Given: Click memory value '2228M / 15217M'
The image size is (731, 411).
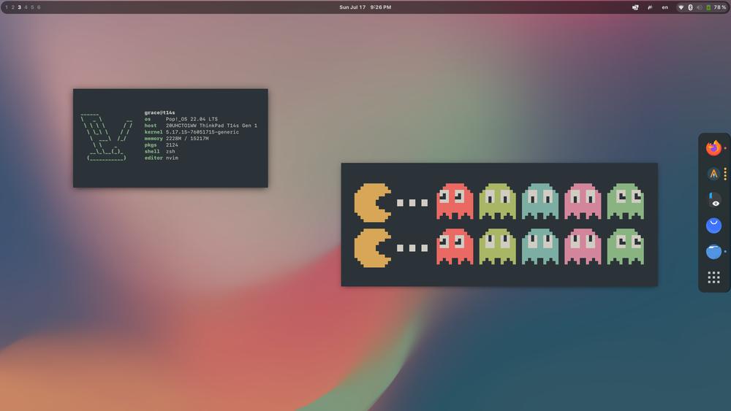Looking at the screenshot, I should point(187,139).
